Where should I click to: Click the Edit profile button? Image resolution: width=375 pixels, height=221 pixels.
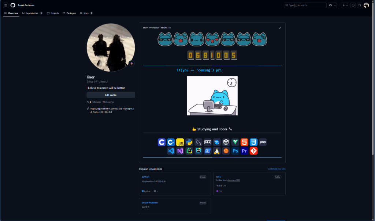111,95
